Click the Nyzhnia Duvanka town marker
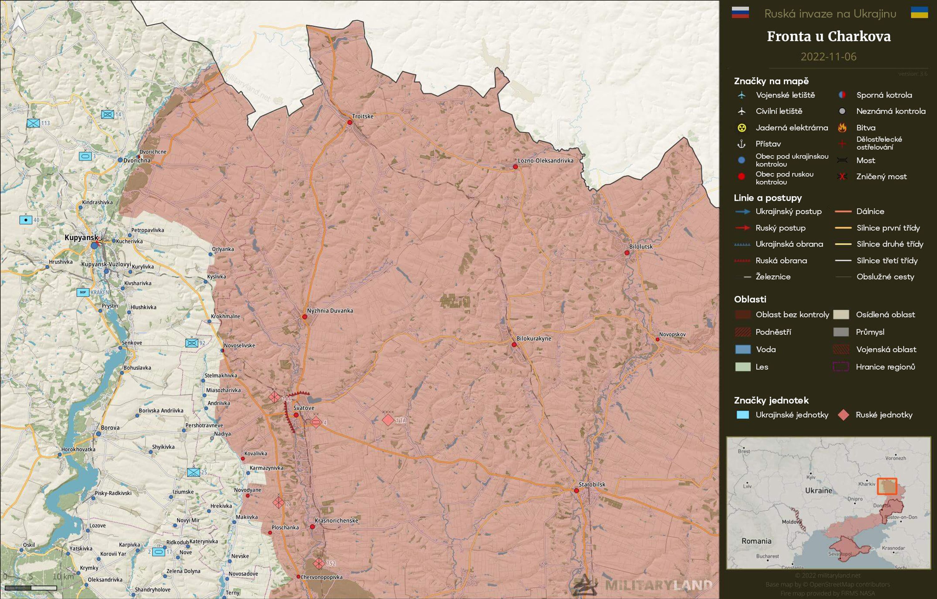Screen dimensions: 937x599 click(304, 317)
